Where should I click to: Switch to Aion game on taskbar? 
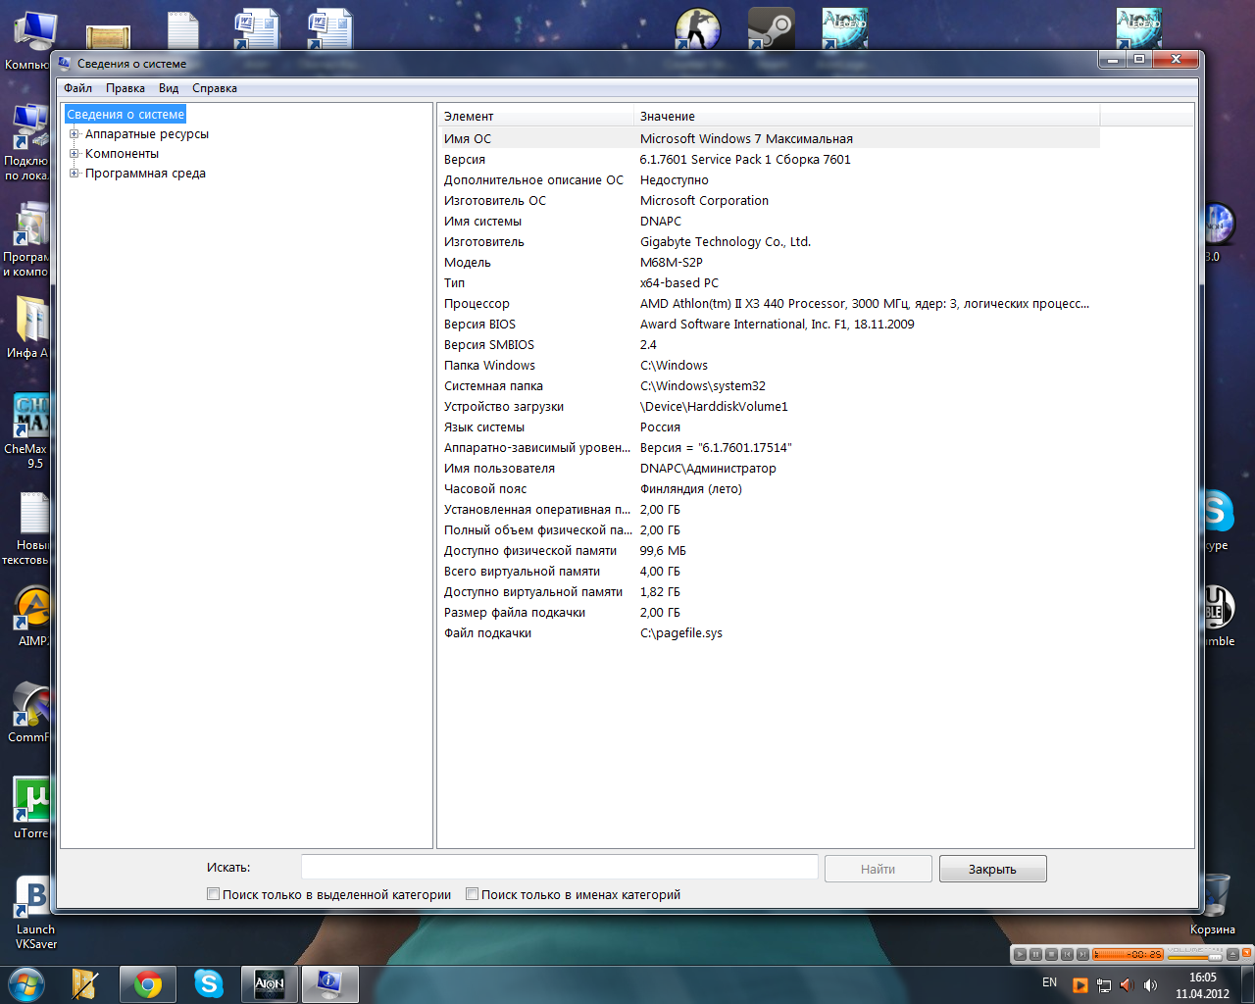270,984
